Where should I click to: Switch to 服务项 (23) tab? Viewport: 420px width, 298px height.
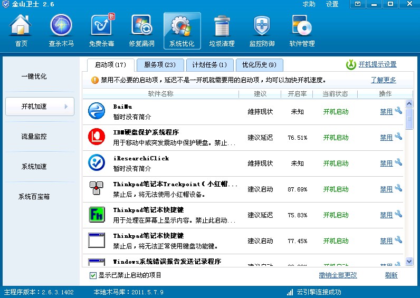160,65
